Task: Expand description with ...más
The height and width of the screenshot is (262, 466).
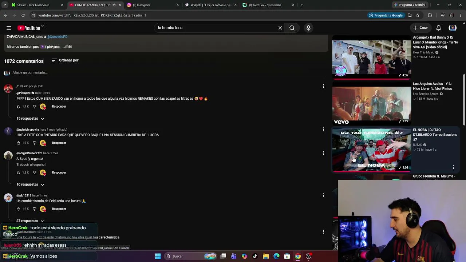Action: [67, 47]
